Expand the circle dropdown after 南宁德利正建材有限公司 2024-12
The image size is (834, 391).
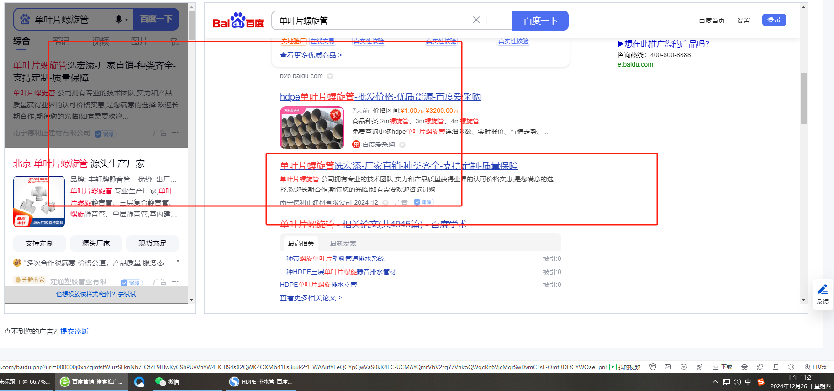[385, 202]
